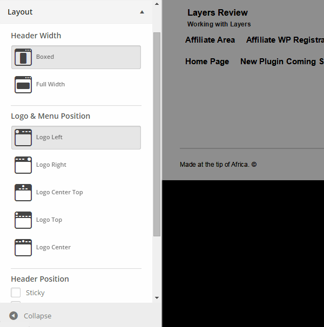The width and height of the screenshot is (324, 327).
Task: Choose the Logo Top position icon
Action: pos(23,220)
